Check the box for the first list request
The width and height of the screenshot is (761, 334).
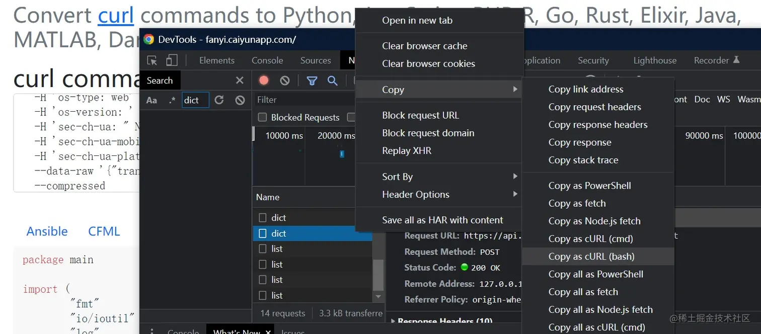click(x=262, y=249)
